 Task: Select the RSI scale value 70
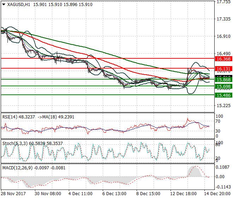(218, 121)
